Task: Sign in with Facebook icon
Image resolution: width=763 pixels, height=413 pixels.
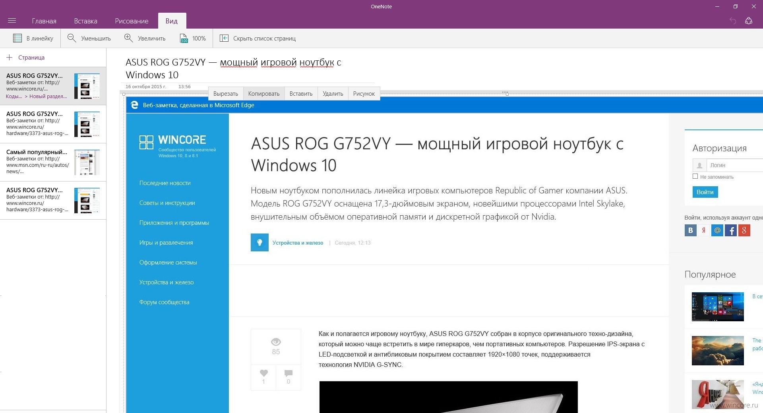Action: (x=731, y=230)
